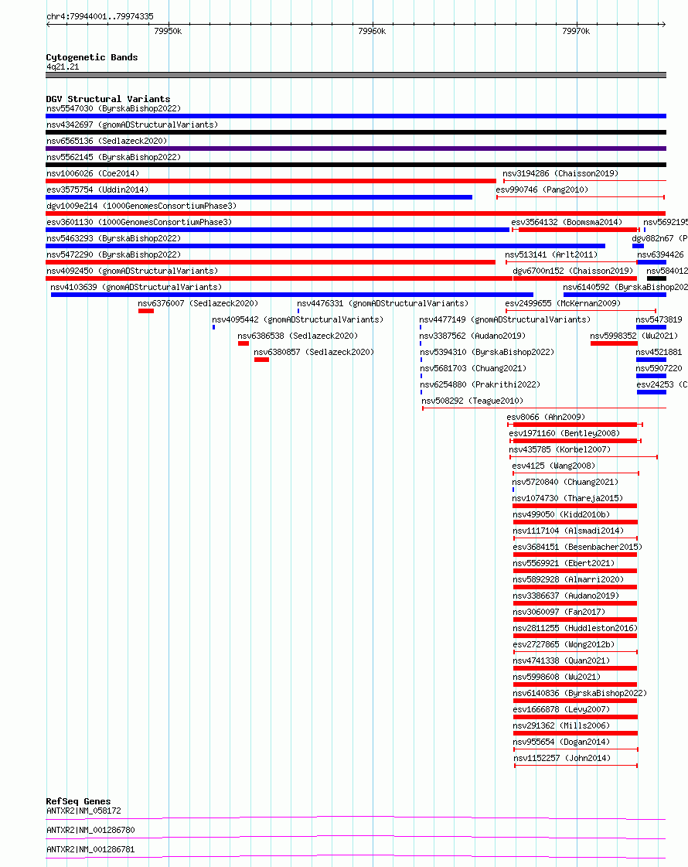Click the nsv6380857 (Sedlazeck2020) red bar
Screen dimensions: 688x867
[261, 360]
